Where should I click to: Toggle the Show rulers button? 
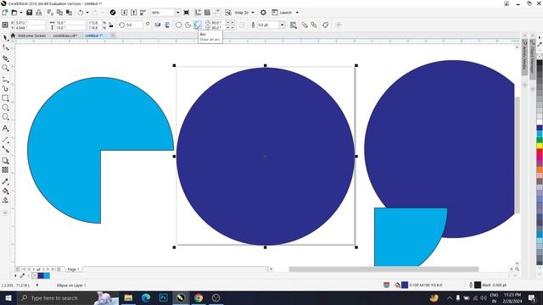click(x=198, y=13)
